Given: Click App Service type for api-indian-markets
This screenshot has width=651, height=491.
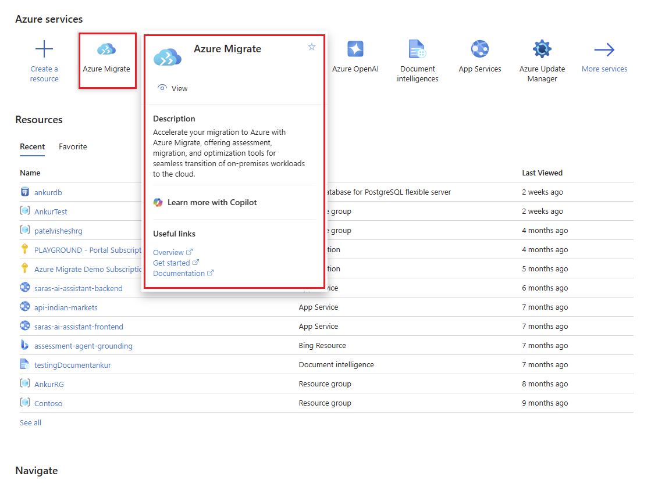Looking at the screenshot, I should [318, 307].
